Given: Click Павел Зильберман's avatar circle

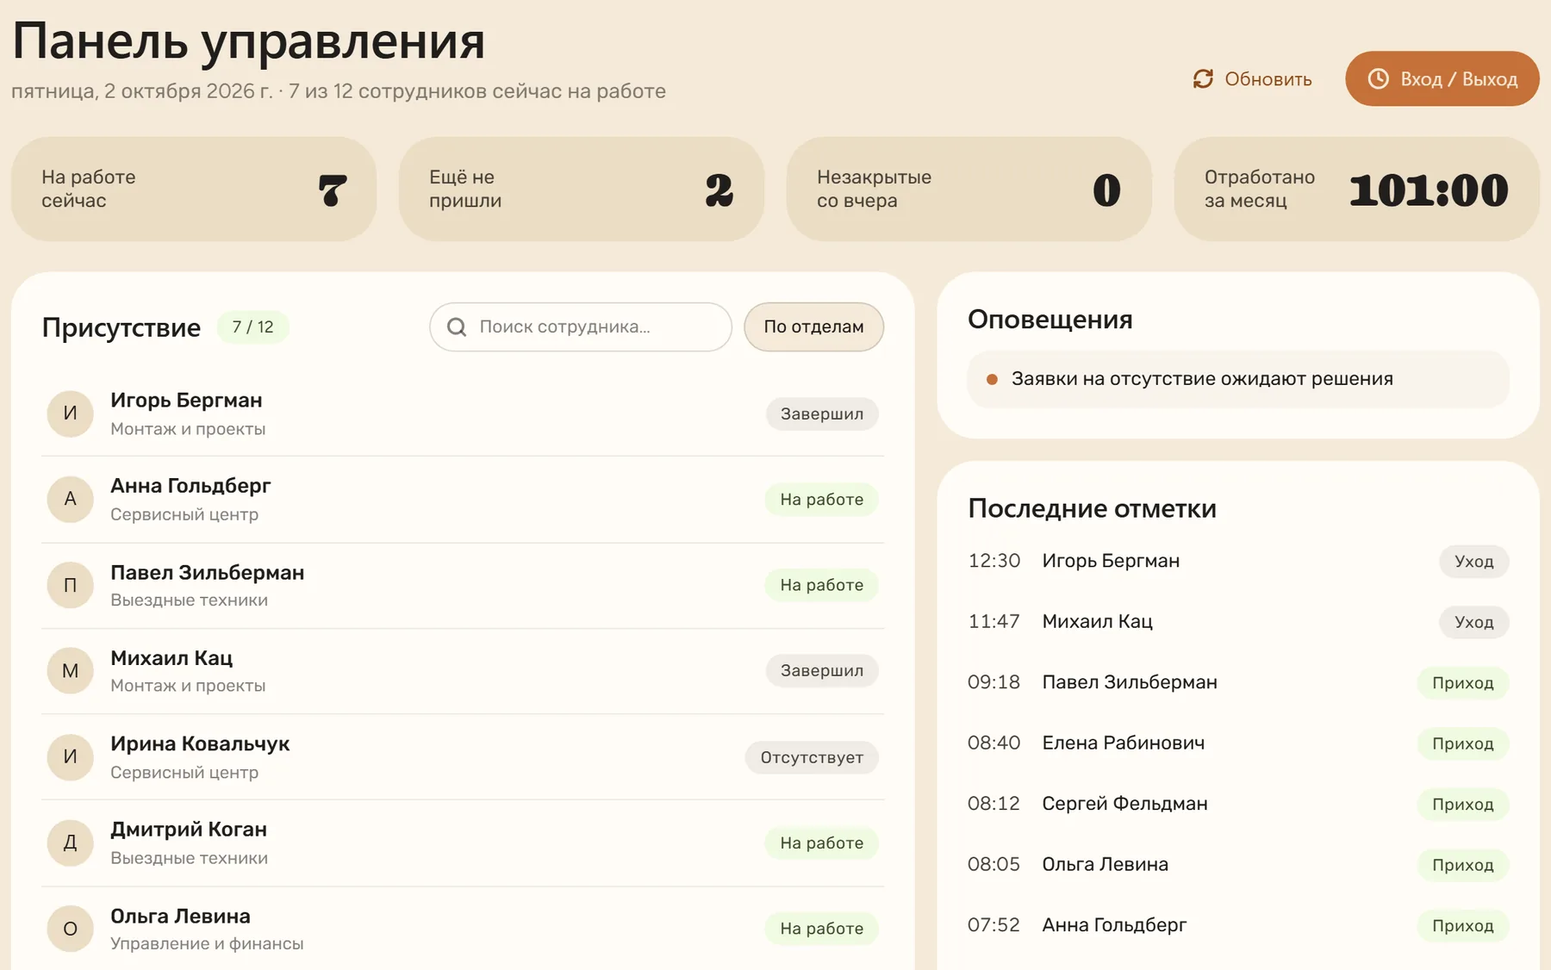Looking at the screenshot, I should [71, 585].
